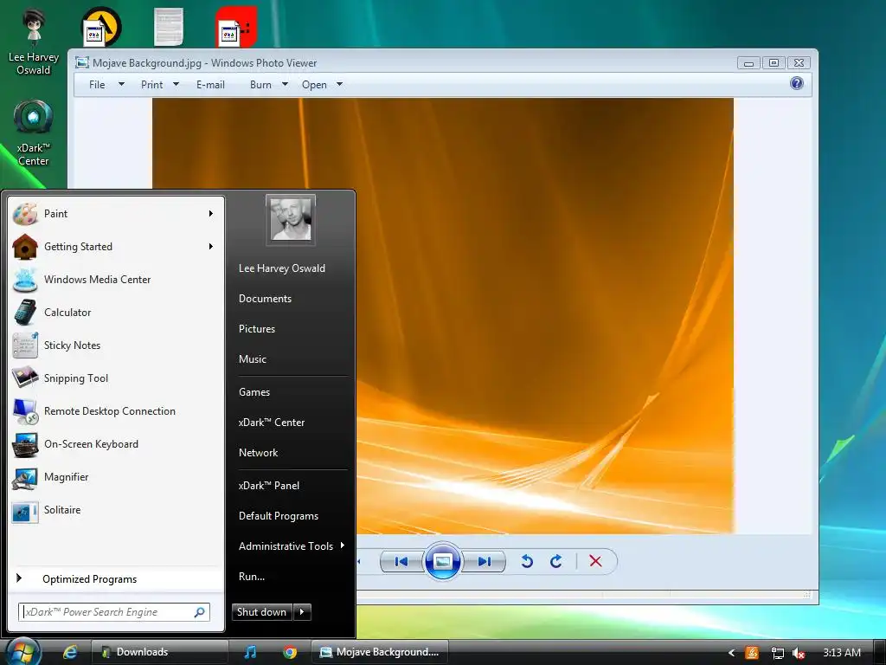This screenshot has width=886, height=665.
Task: Expand the Paint jump list arrow
Action: (x=211, y=214)
